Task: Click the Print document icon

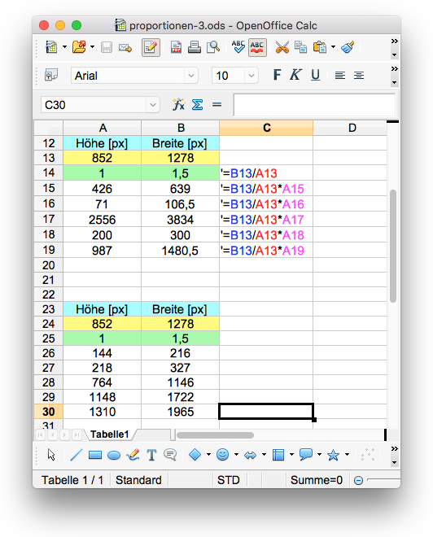Action: [x=195, y=47]
